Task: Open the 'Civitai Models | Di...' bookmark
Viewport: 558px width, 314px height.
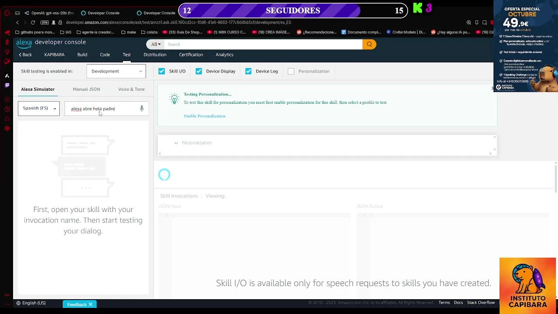Action: (x=406, y=32)
